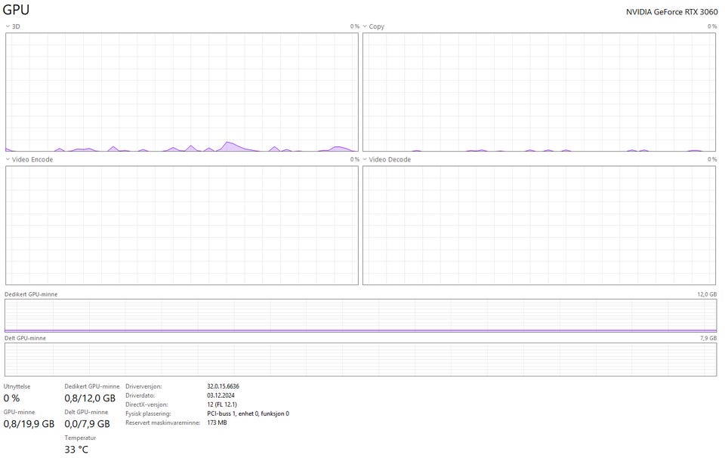The width and height of the screenshot is (725, 458).
Task: Select the 0 % label above Copy graph
Action: click(x=712, y=26)
